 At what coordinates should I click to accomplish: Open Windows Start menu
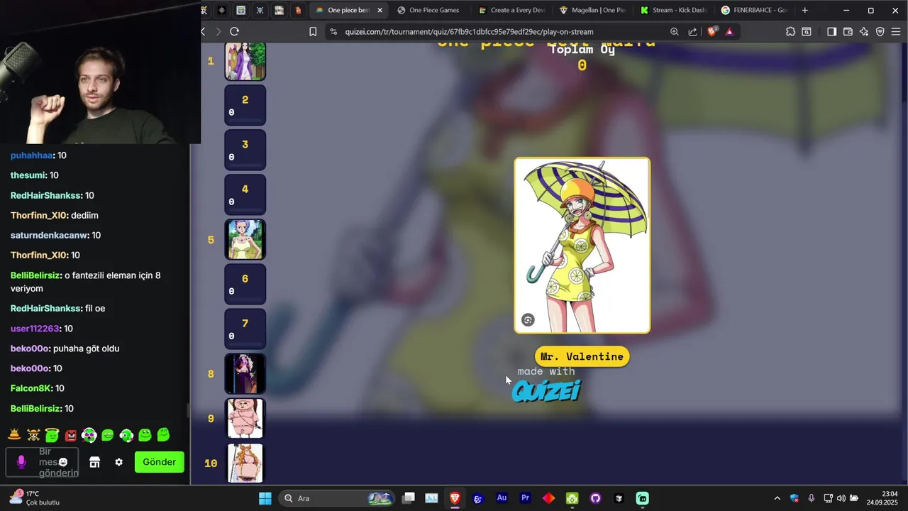click(x=265, y=498)
